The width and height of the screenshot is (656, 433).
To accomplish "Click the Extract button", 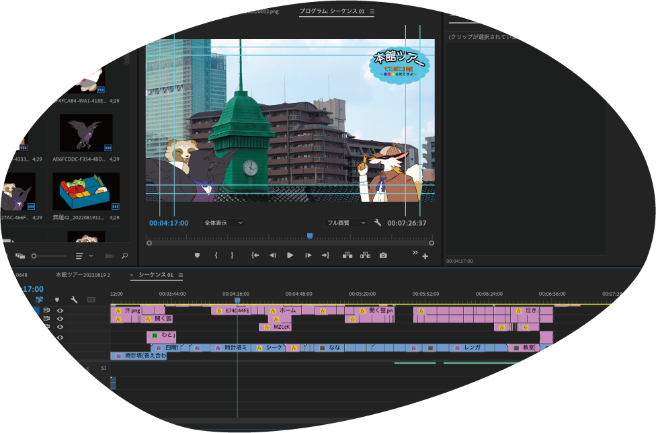I will (x=365, y=255).
